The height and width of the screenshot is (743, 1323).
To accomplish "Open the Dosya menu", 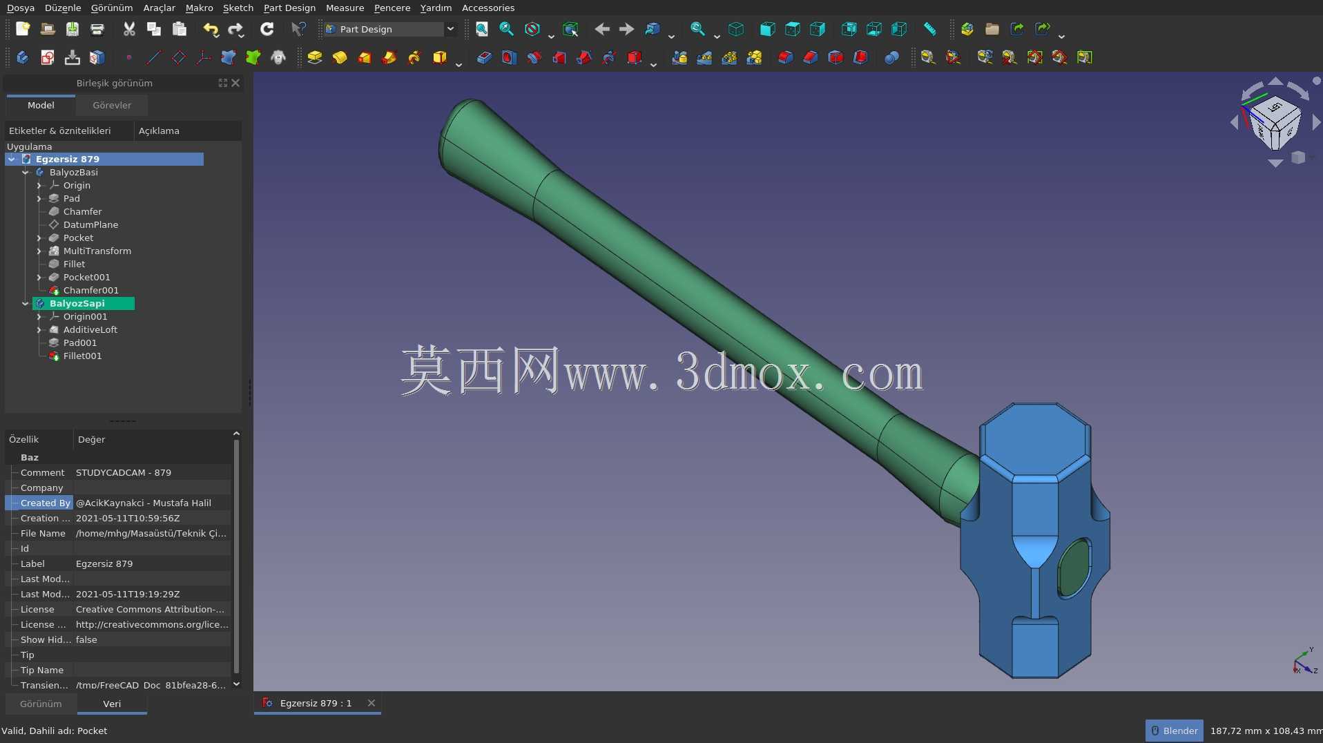I will (21, 8).
